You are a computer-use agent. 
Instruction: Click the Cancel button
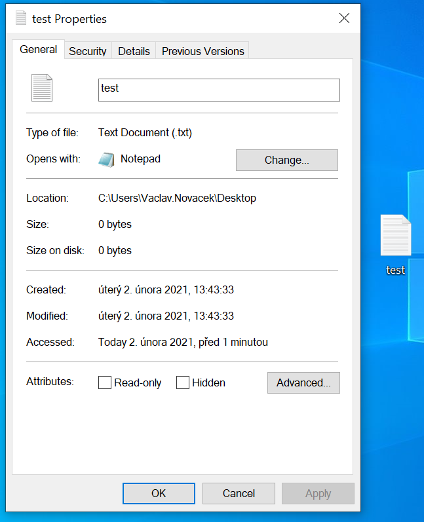[239, 493]
